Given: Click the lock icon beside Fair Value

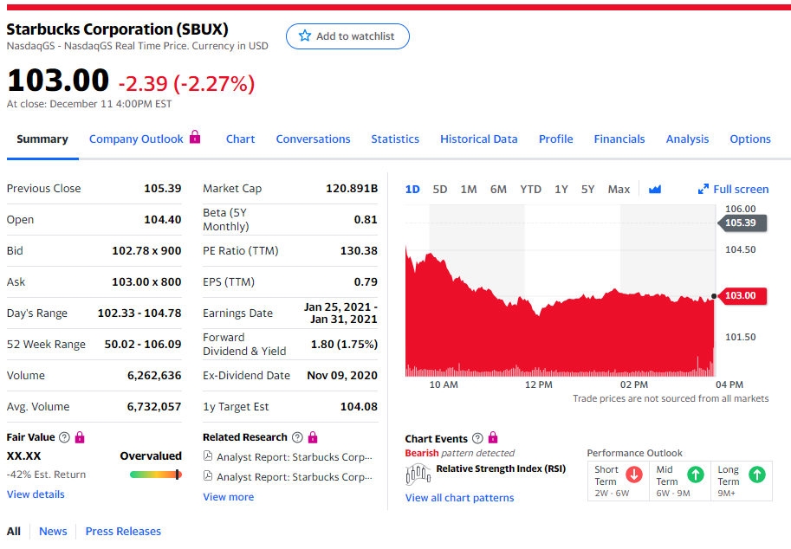Looking at the screenshot, I should pyautogui.click(x=80, y=437).
